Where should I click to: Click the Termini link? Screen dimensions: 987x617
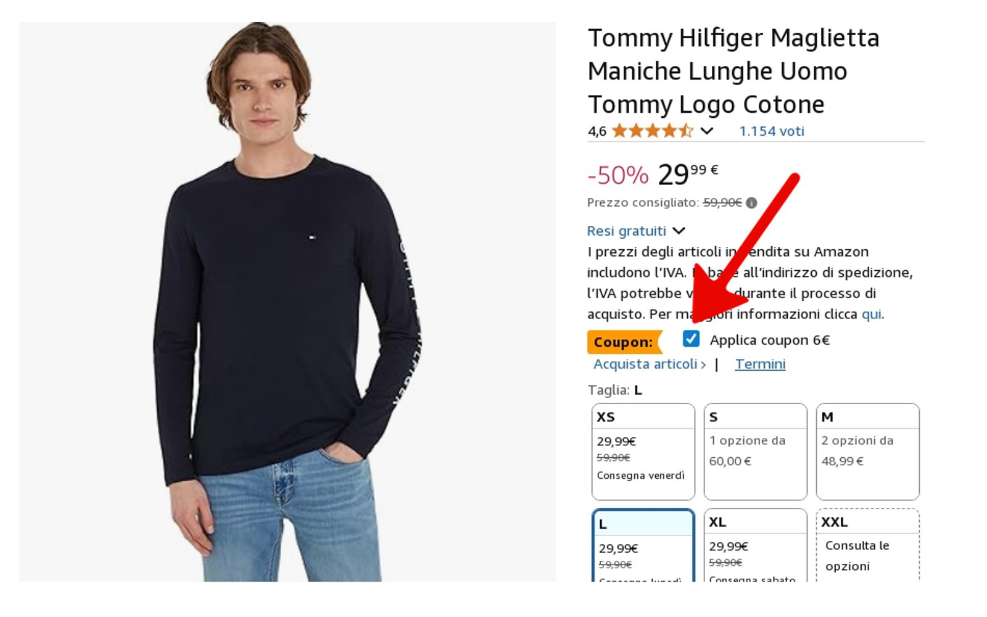click(x=760, y=364)
